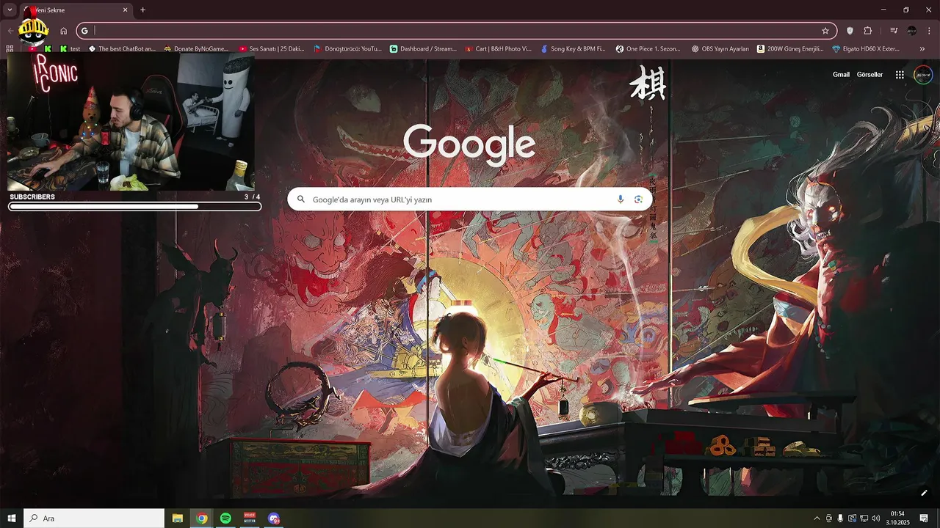Open the Dönüştürücü: YouTu... bookmark
The width and height of the screenshot is (940, 528).
pos(348,49)
